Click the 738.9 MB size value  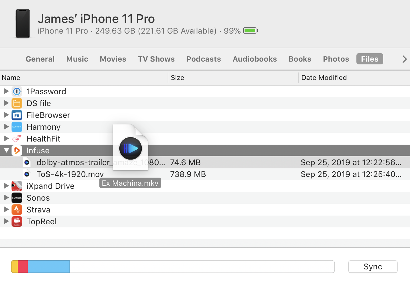[x=188, y=174]
